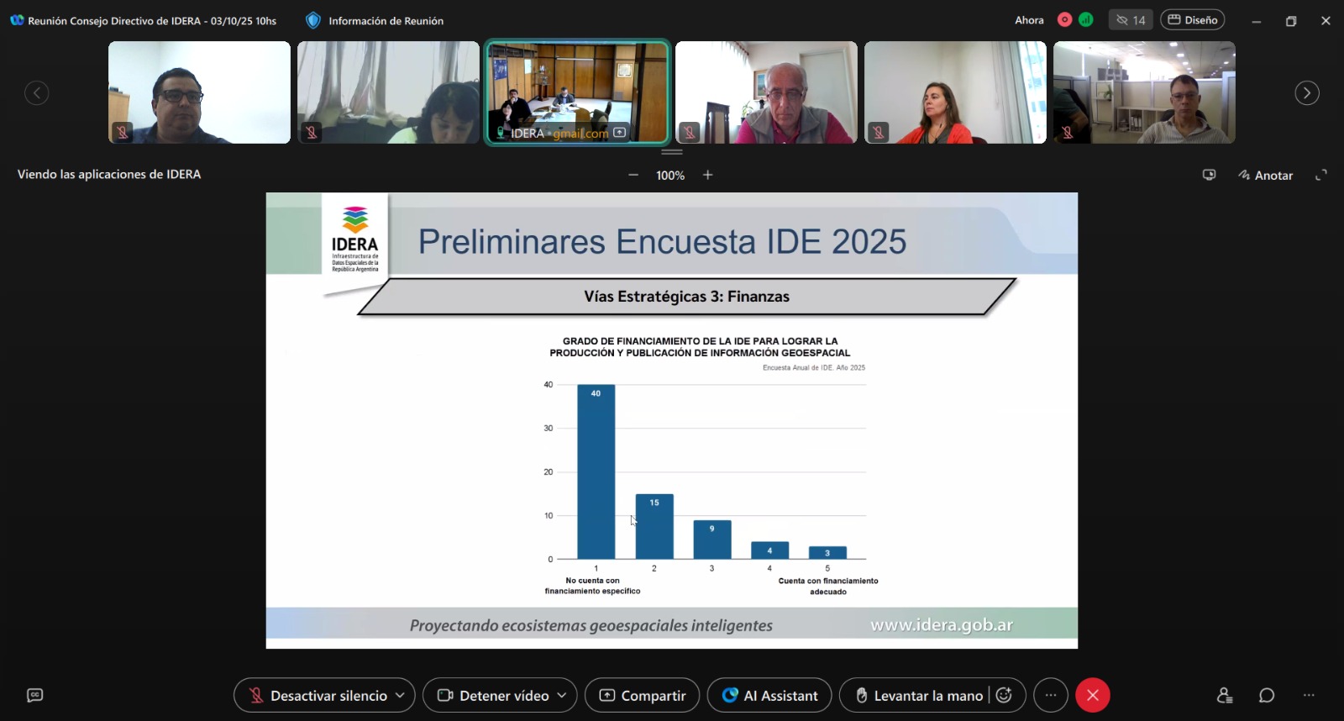Open the participants panel icon
Viewport: 1344px width, 721px height.
[x=1225, y=695]
